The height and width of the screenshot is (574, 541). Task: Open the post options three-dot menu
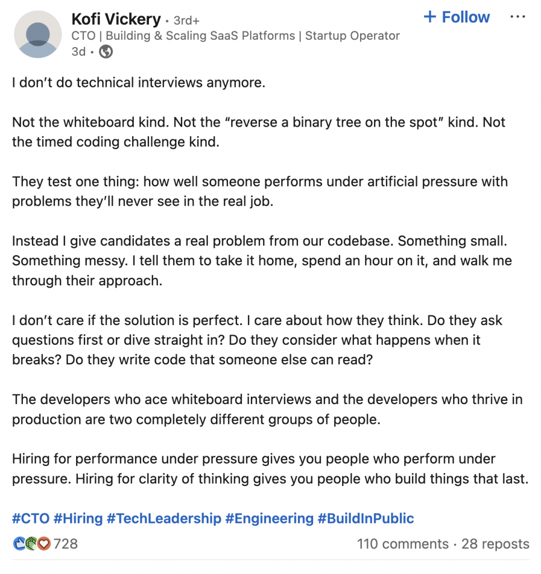(x=517, y=17)
